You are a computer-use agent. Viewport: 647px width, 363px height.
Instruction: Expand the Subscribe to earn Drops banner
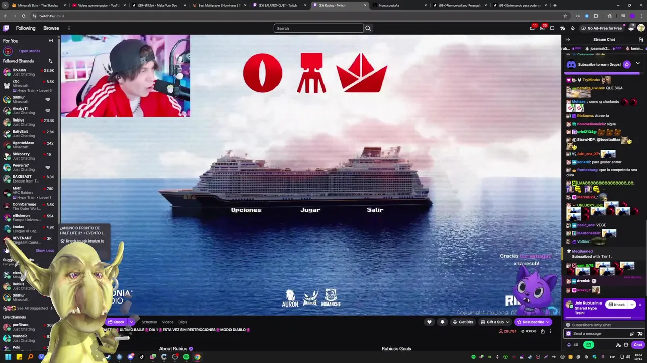pyautogui.click(x=637, y=64)
